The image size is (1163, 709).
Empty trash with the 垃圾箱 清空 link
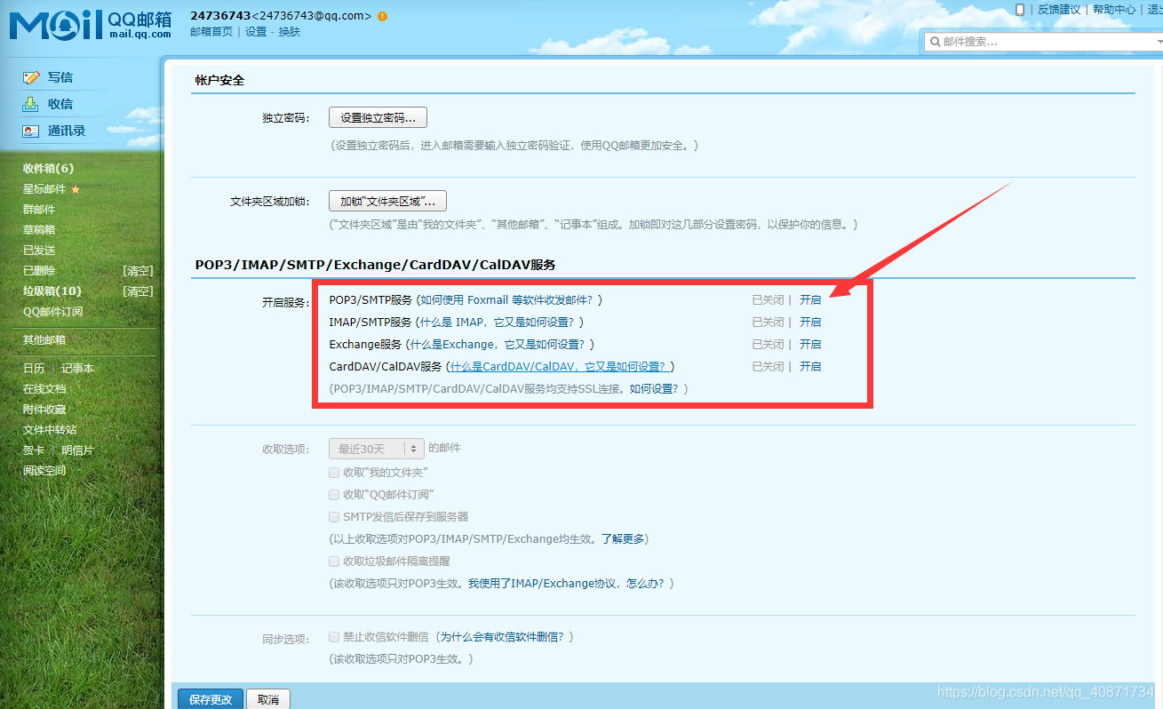(138, 291)
